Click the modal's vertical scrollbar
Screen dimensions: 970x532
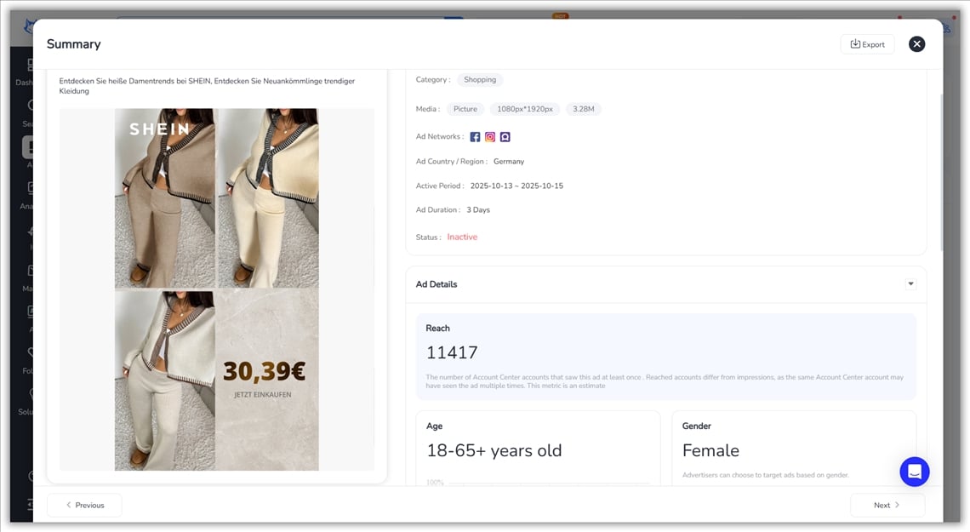tap(940, 170)
